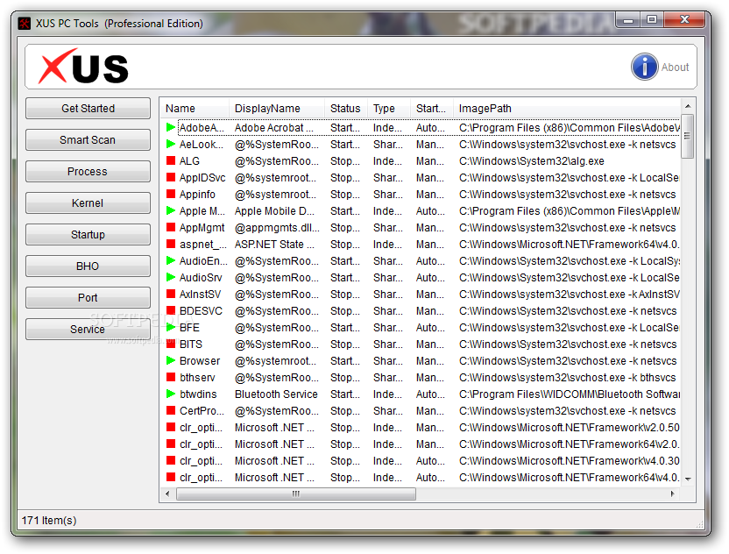The height and width of the screenshot is (554, 729).
Task: Click the vertical scrollbar up arrow
Action: click(688, 106)
